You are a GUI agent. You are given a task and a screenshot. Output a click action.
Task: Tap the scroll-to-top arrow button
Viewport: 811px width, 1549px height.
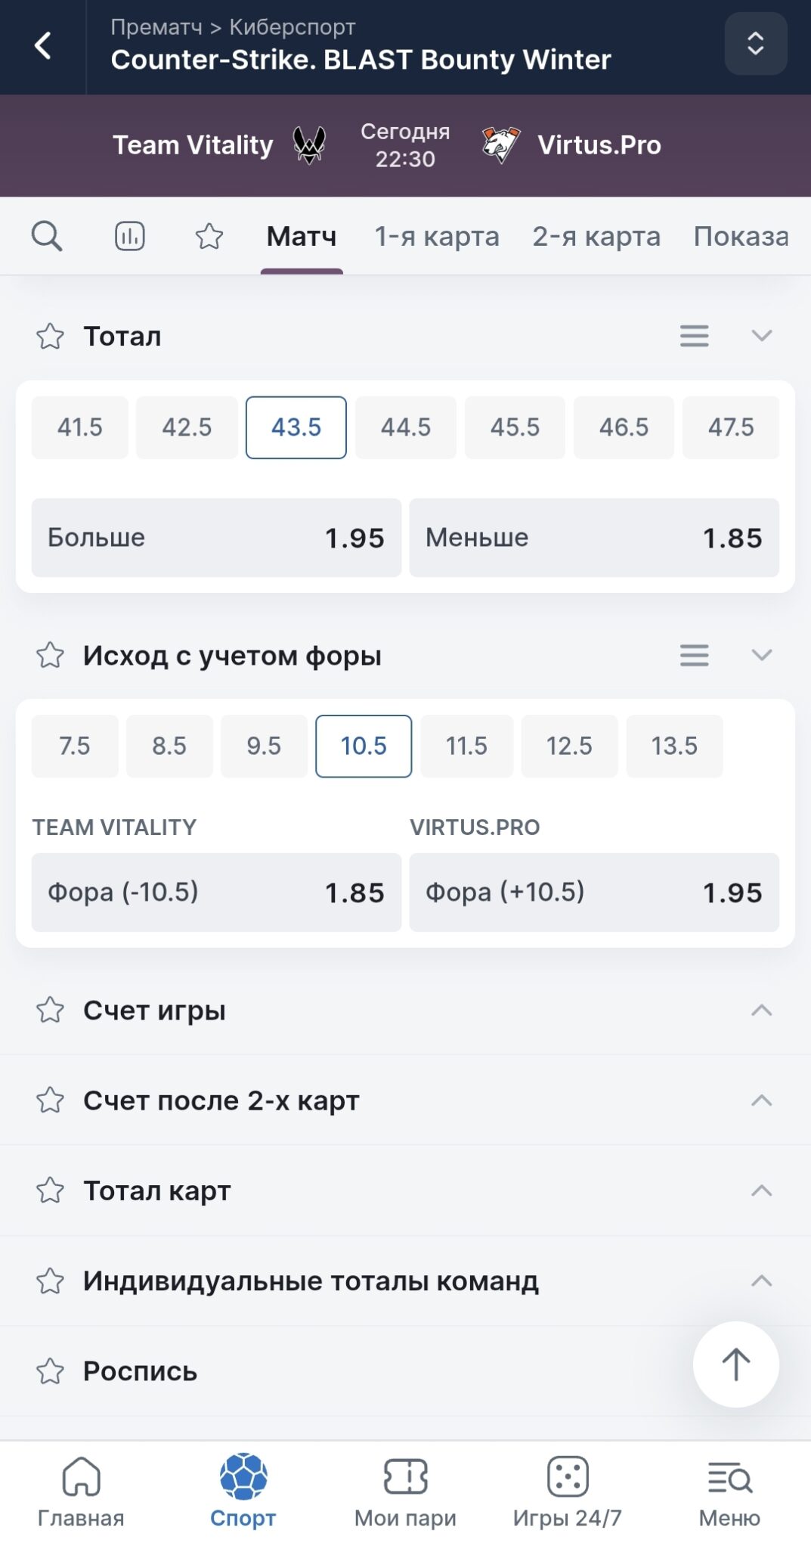pyautogui.click(x=735, y=1364)
